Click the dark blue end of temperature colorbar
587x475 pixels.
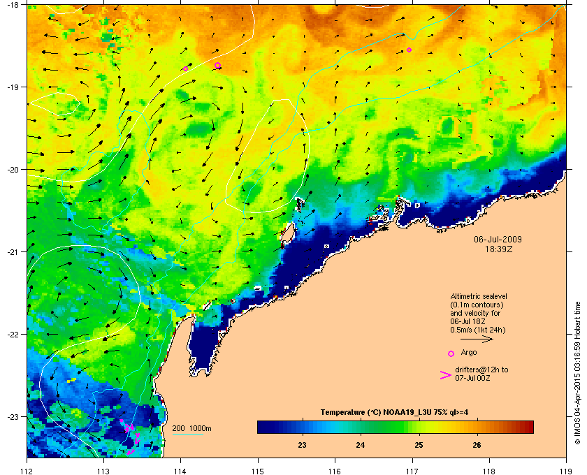pos(264,427)
